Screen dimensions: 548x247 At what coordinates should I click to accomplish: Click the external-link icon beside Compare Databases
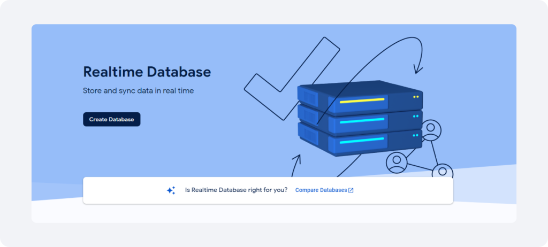coord(351,190)
